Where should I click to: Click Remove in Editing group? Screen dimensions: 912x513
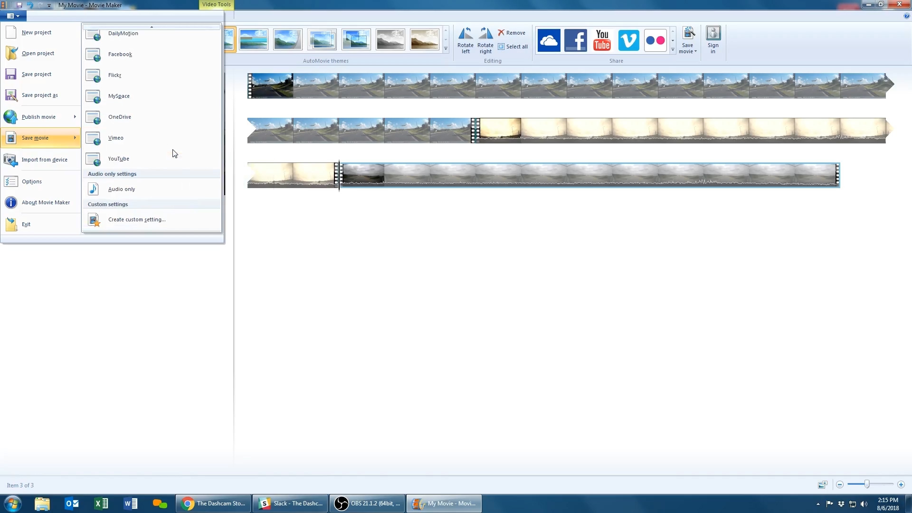[512, 33]
